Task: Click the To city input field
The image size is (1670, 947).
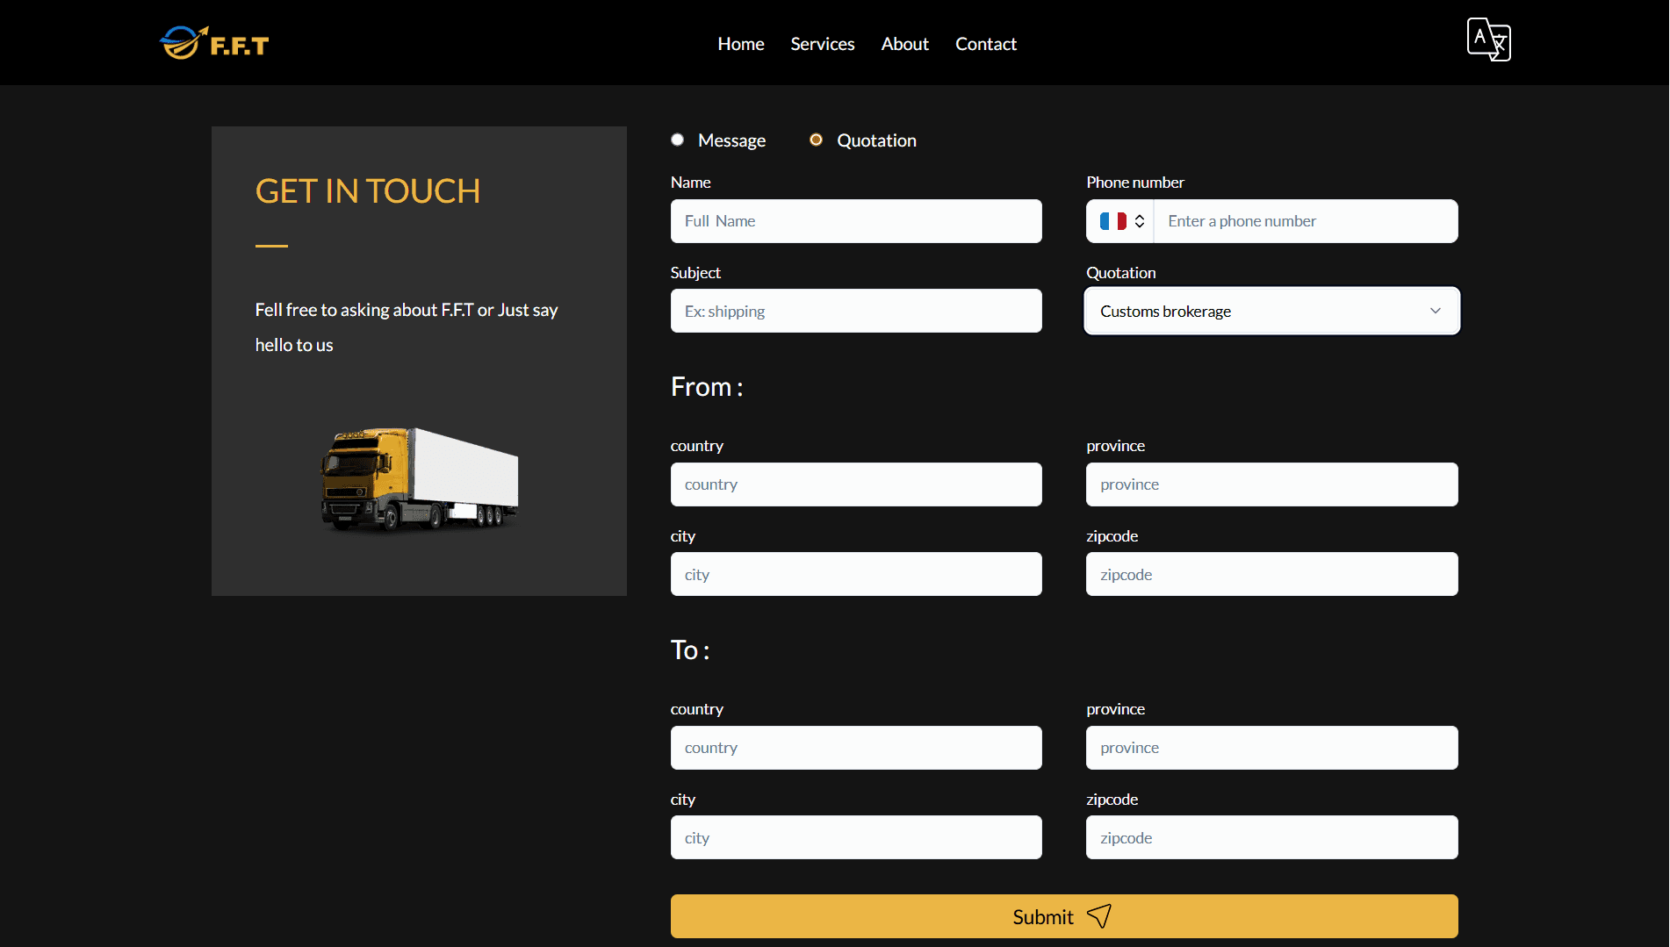Action: 855,838
